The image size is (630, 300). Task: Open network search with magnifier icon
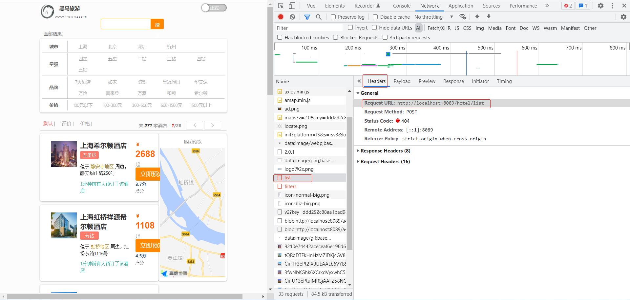click(318, 17)
